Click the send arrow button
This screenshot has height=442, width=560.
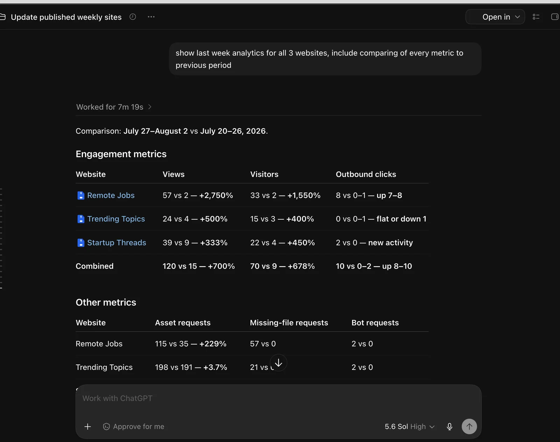tap(469, 427)
